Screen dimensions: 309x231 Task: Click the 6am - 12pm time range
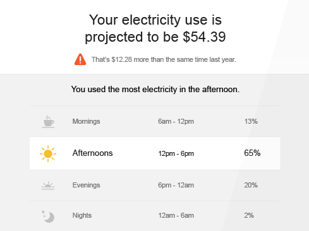point(176,121)
